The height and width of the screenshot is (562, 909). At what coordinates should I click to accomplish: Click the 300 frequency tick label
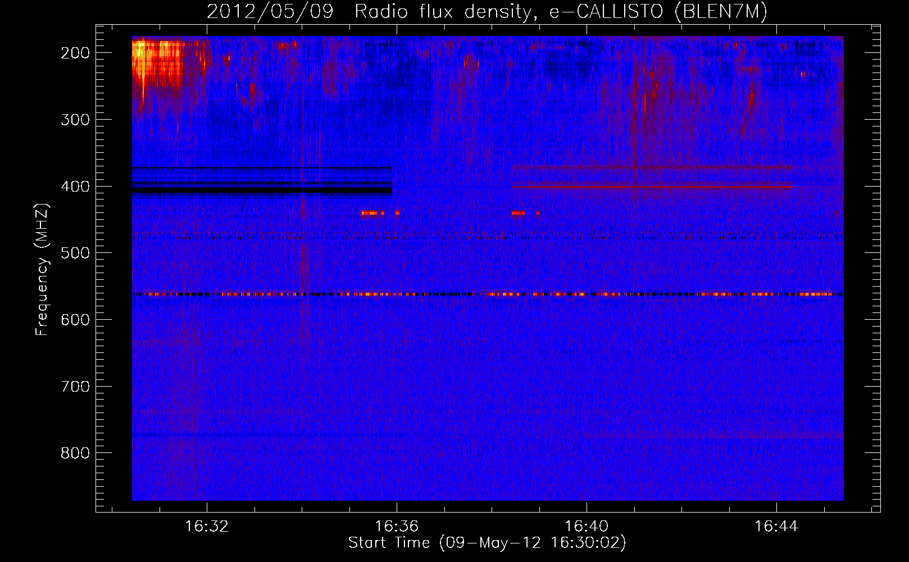[75, 120]
